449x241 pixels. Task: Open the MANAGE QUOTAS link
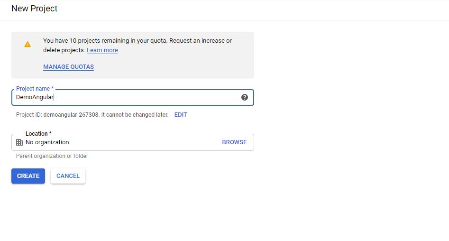tap(68, 67)
